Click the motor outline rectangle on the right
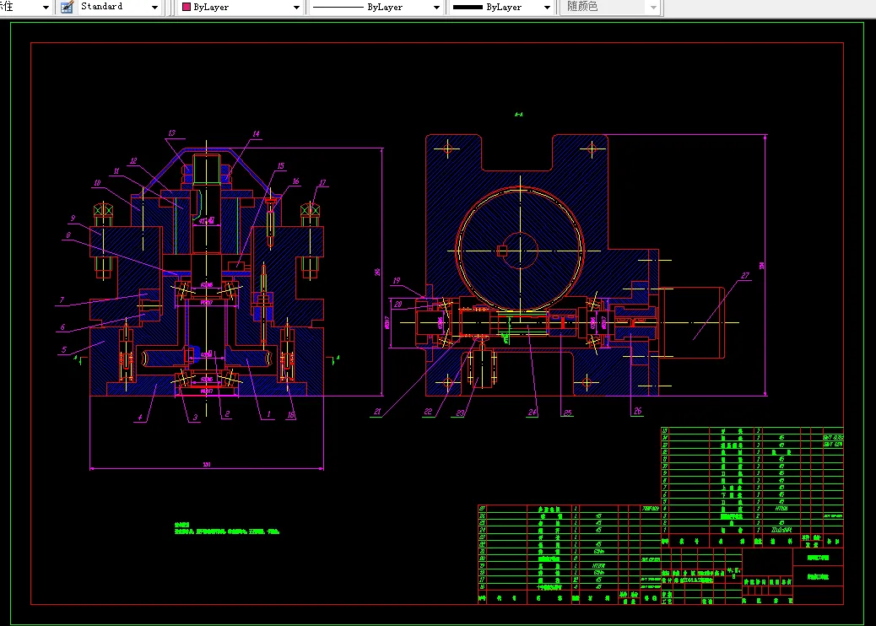This screenshot has width=876, height=626. (x=692, y=322)
